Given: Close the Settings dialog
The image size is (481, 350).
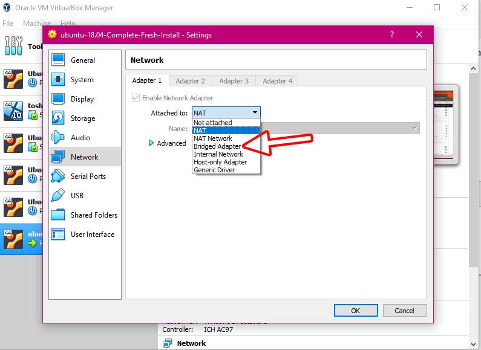Looking at the screenshot, I should click(419, 34).
